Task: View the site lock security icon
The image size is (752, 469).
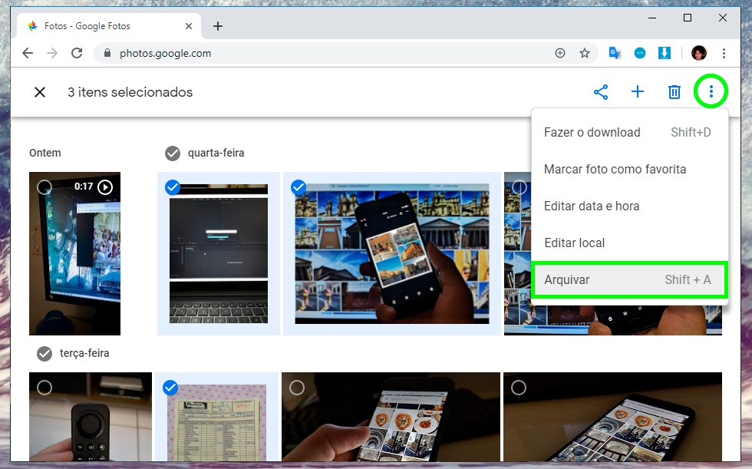Action: (107, 53)
